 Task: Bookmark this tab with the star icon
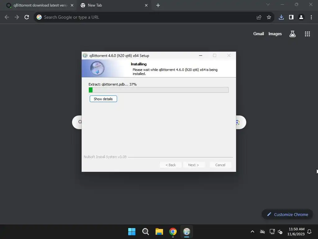click(x=269, y=17)
